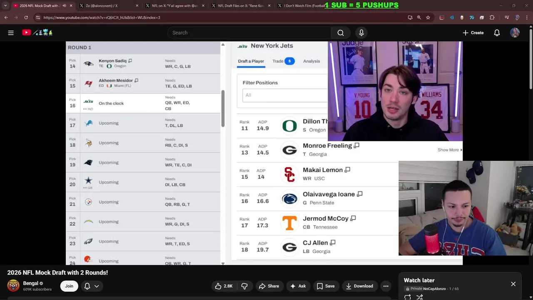Expand the notification bell dropdown next to Join

92,286
